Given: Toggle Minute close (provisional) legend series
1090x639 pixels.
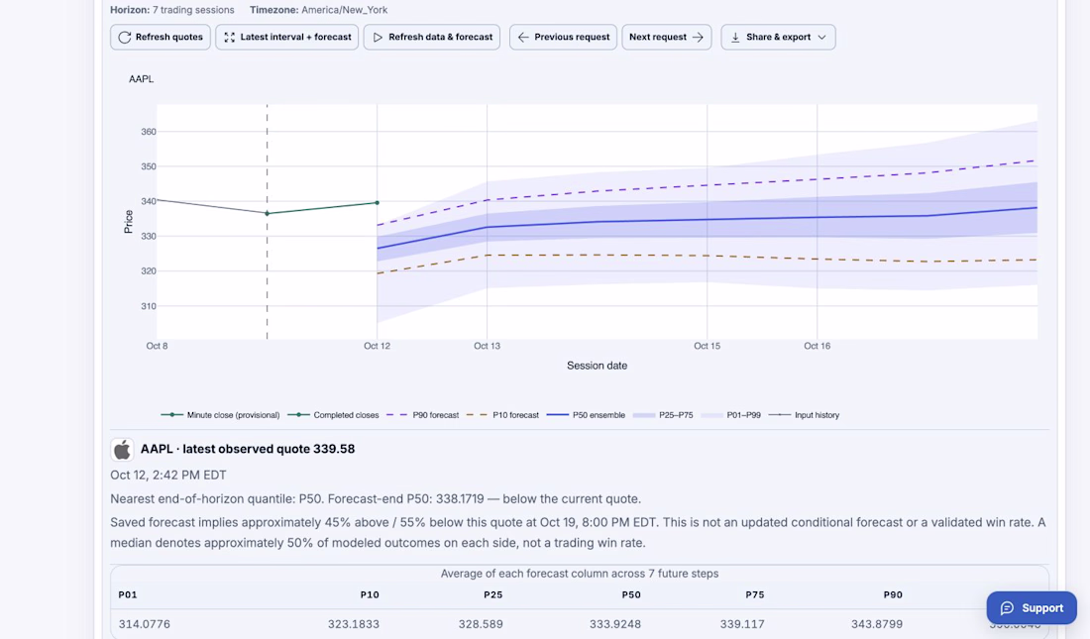Looking at the screenshot, I should pyautogui.click(x=220, y=415).
